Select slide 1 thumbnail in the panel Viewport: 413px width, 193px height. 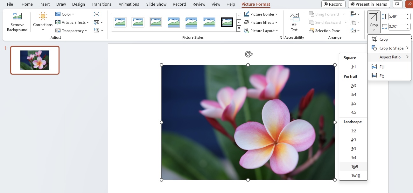pos(35,60)
